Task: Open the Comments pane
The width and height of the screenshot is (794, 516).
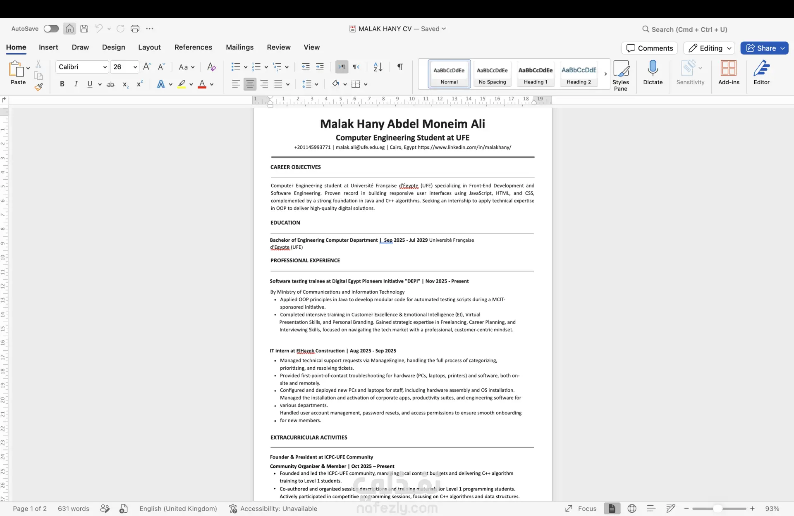Action: tap(649, 48)
